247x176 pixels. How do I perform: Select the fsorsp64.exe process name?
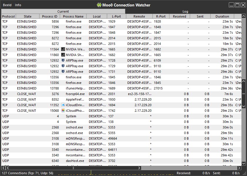[x=75, y=94]
